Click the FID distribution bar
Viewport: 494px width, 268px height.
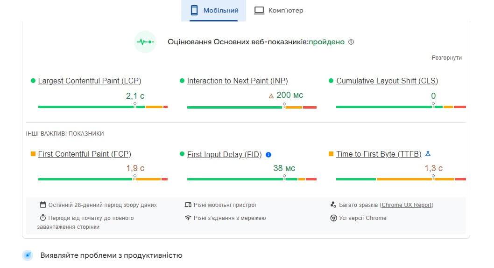(252, 179)
